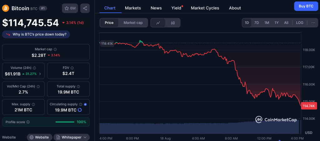The width and height of the screenshot is (320, 141).
Task: Click the Profile score progress bar
Action: coord(65,122)
